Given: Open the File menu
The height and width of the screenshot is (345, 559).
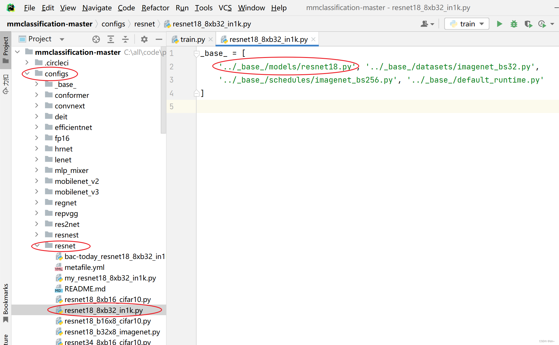Looking at the screenshot, I should pos(30,8).
